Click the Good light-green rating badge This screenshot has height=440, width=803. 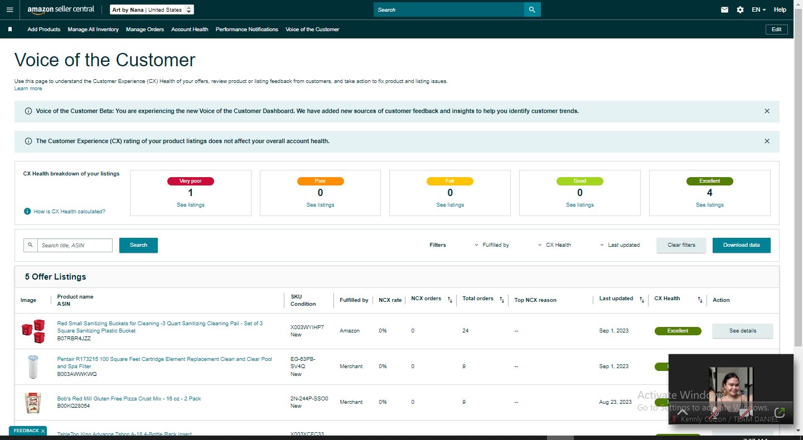[x=580, y=181]
